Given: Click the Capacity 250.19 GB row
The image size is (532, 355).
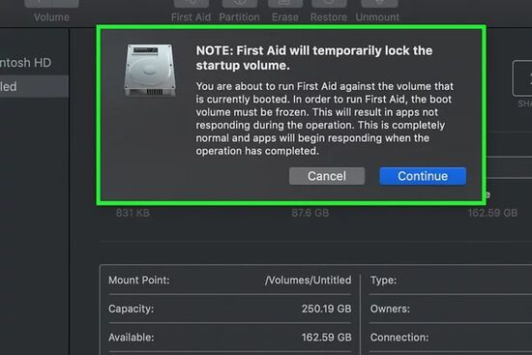Looking at the screenshot, I should (x=229, y=309).
